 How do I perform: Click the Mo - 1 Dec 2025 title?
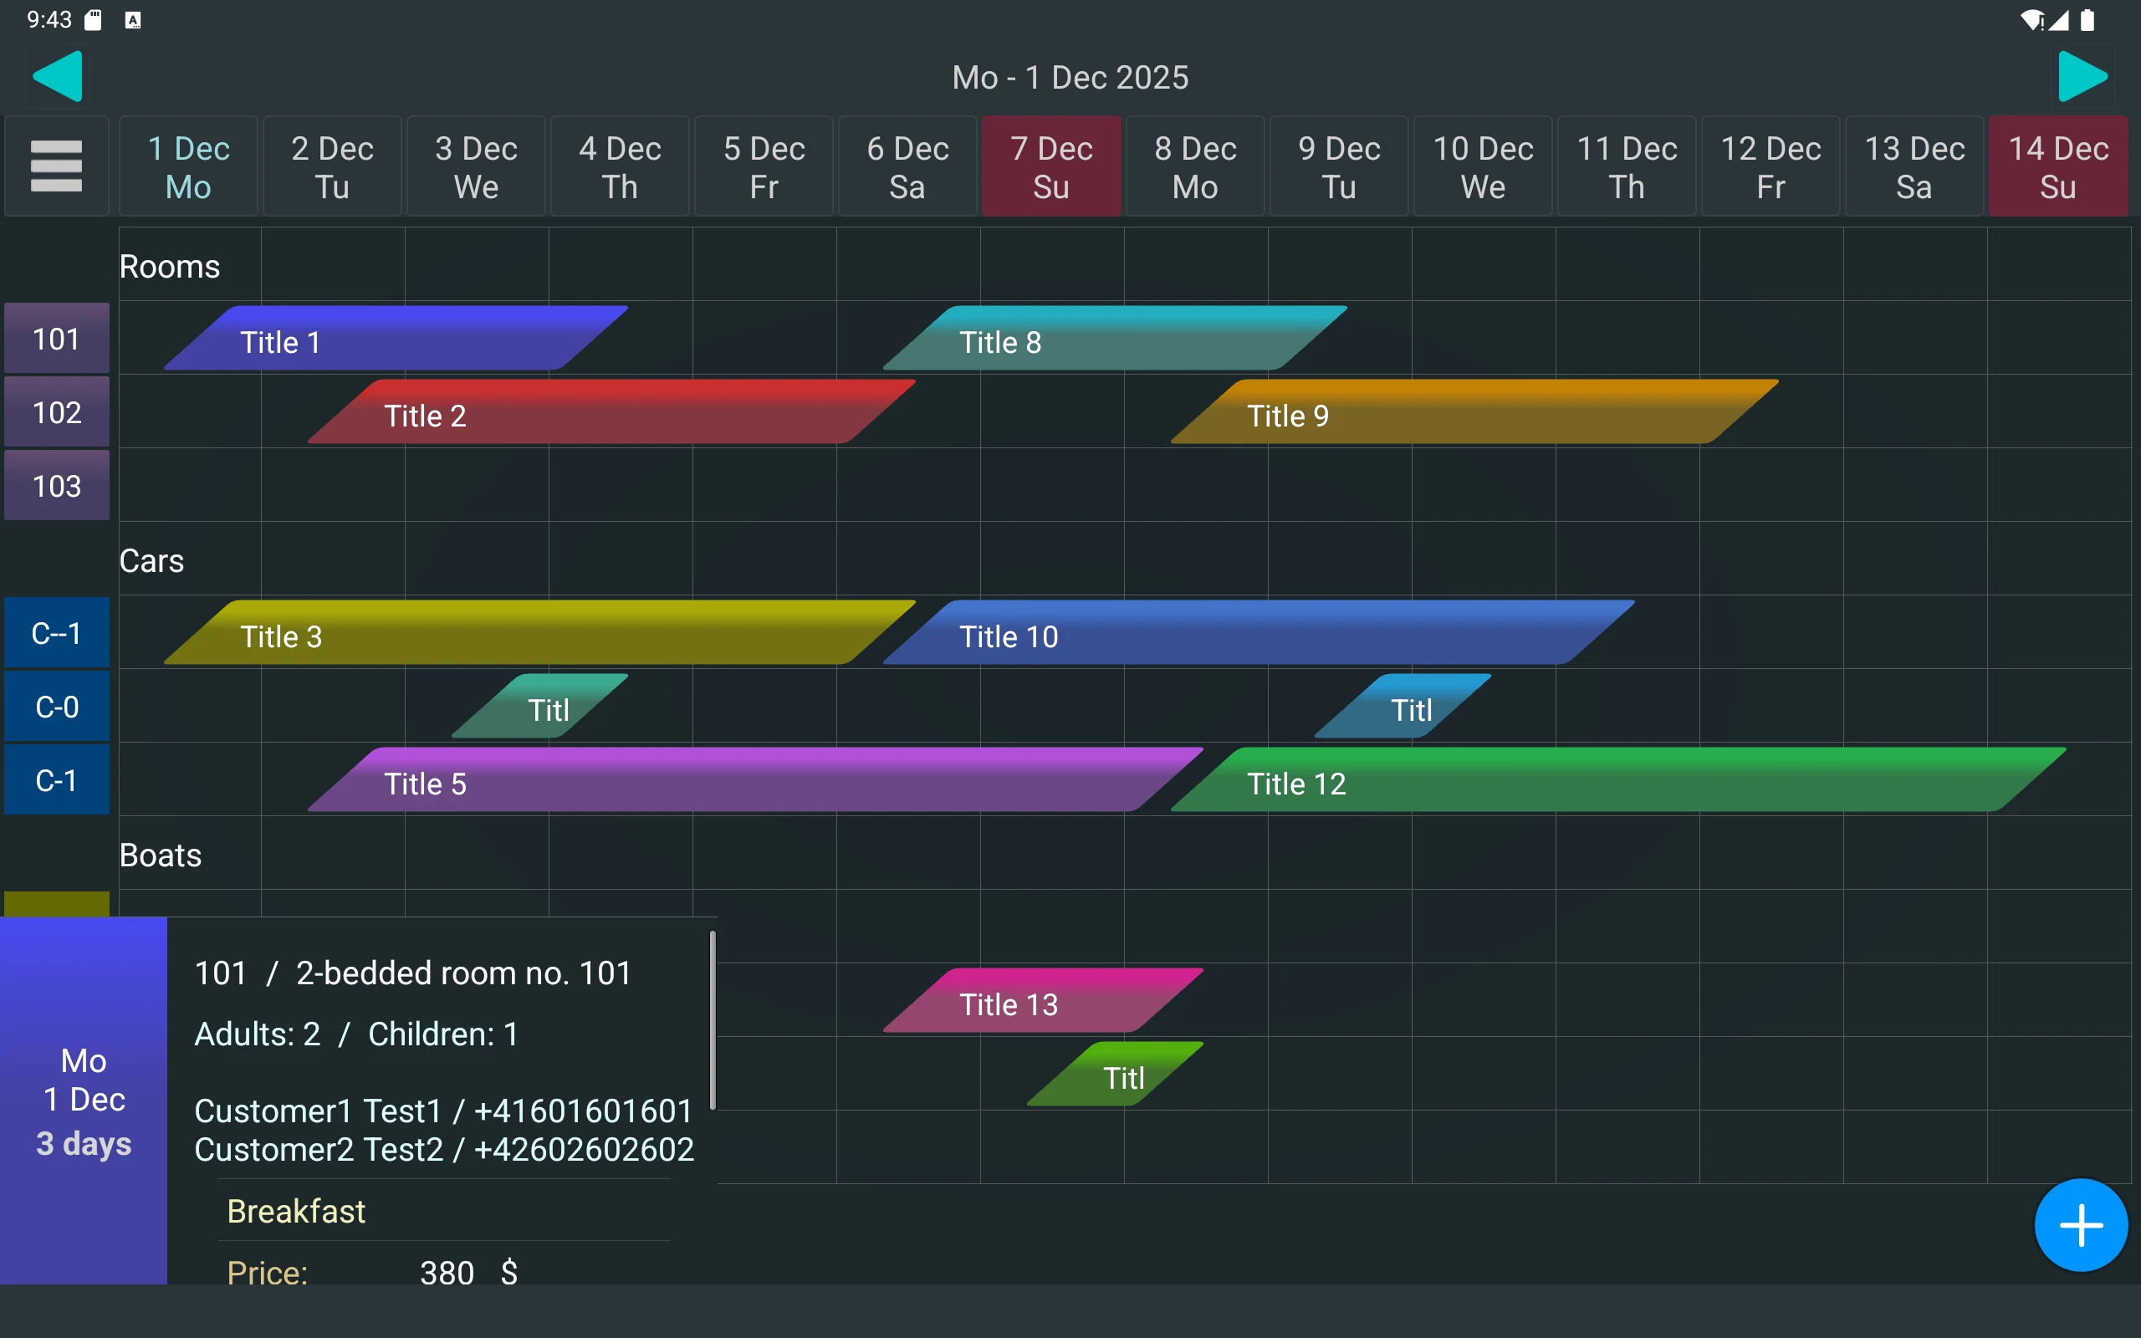[1070, 77]
